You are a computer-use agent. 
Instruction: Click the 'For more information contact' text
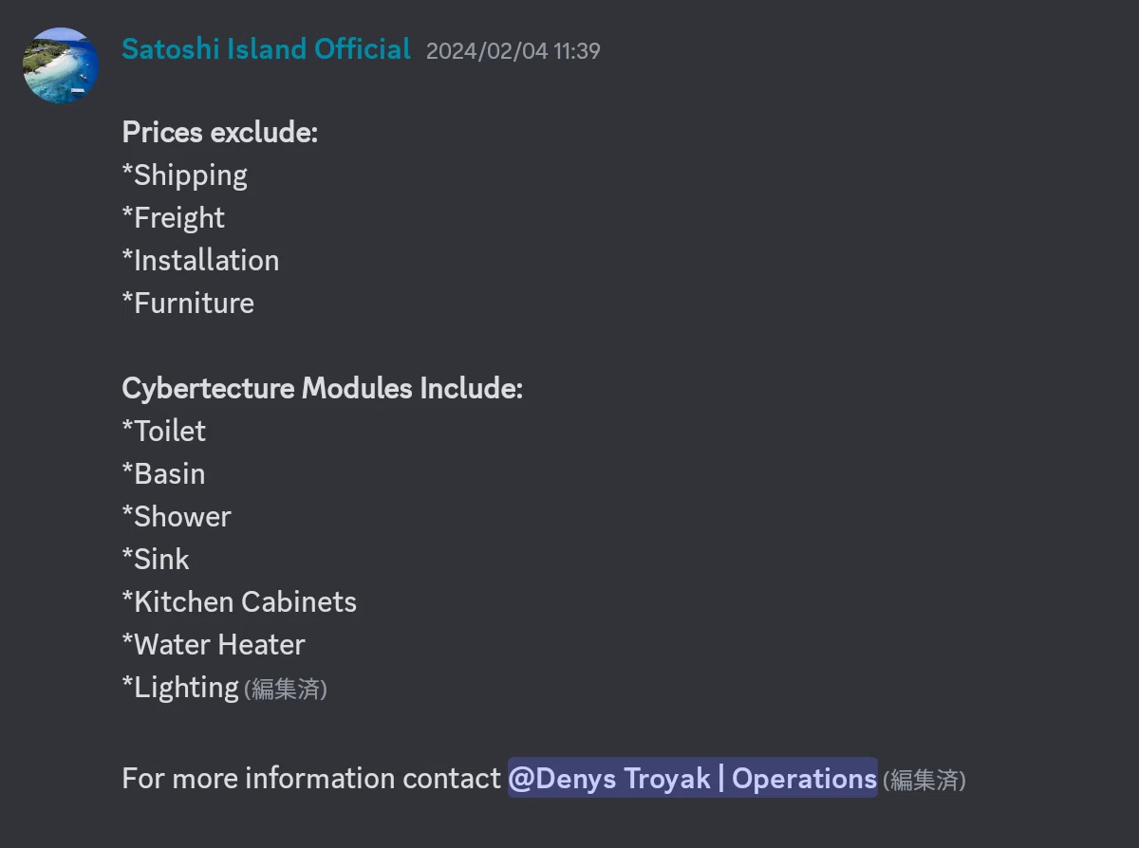[311, 778]
